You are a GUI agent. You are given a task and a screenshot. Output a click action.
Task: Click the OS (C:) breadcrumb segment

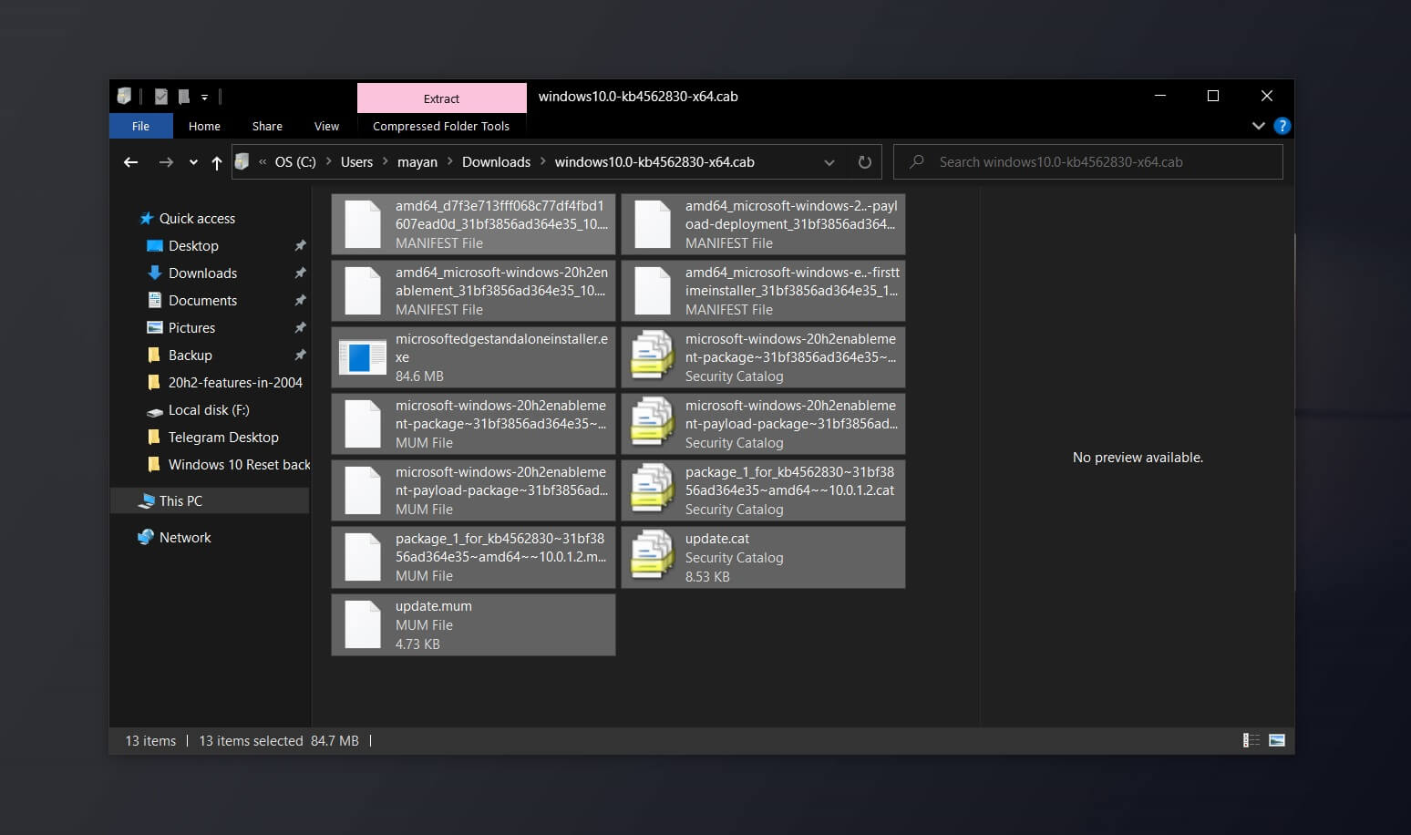(x=295, y=162)
